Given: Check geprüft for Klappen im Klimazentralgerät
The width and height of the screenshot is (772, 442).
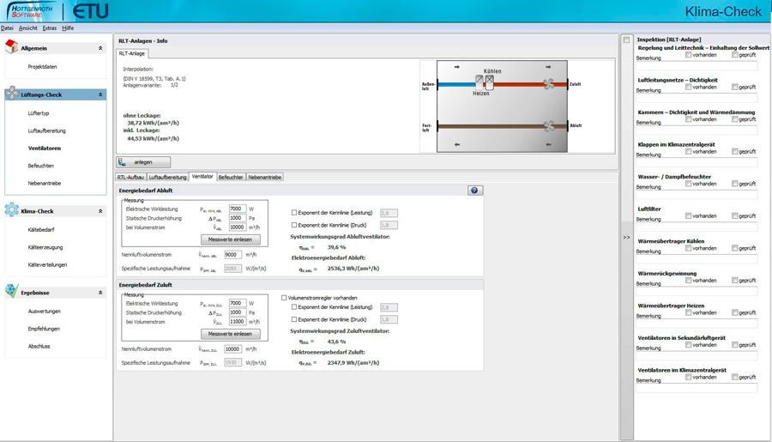Looking at the screenshot, I should 734,151.
